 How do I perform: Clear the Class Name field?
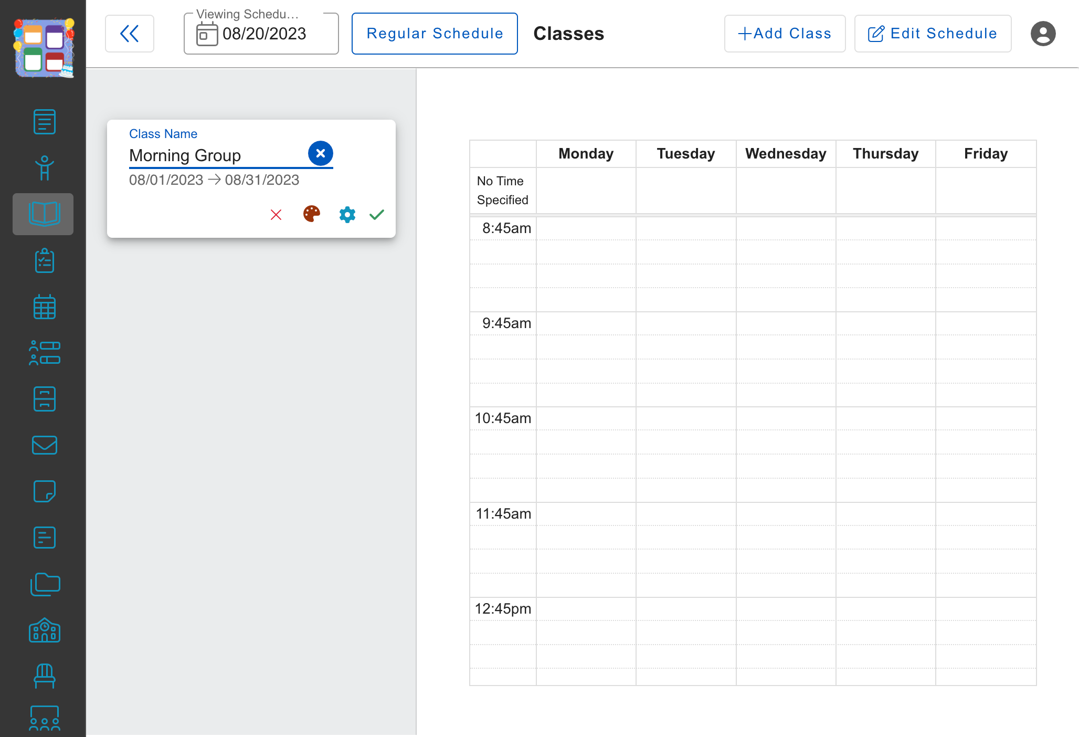(321, 153)
